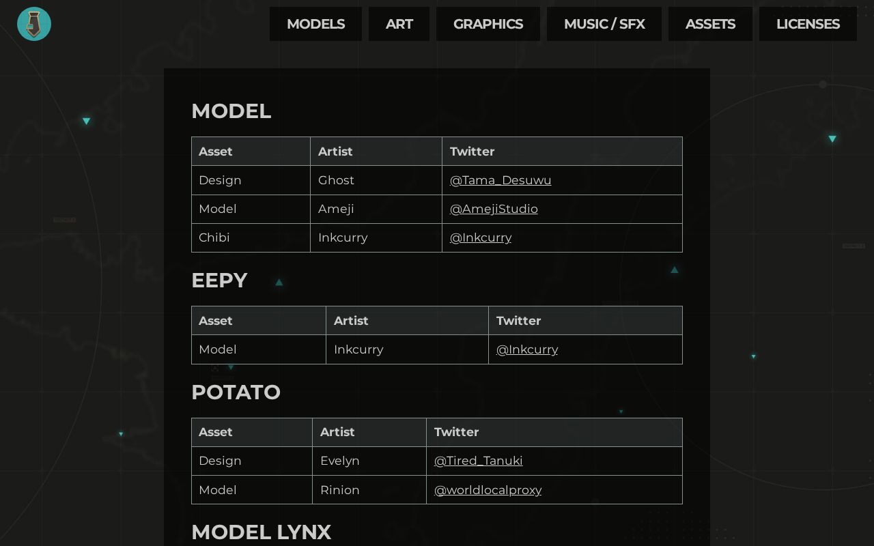The image size is (874, 546).
Task: Visit @Inkcurry link in EEPY table
Action: (527, 349)
